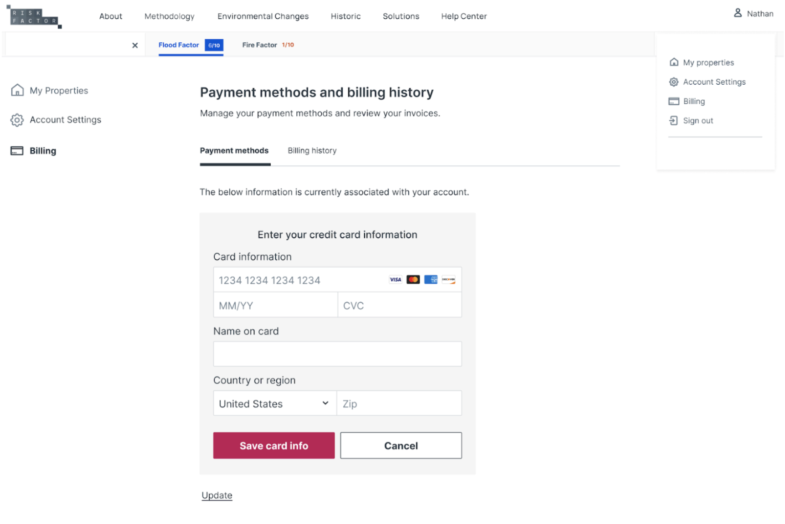Click the gear icon in user dropdown menu

673,82
